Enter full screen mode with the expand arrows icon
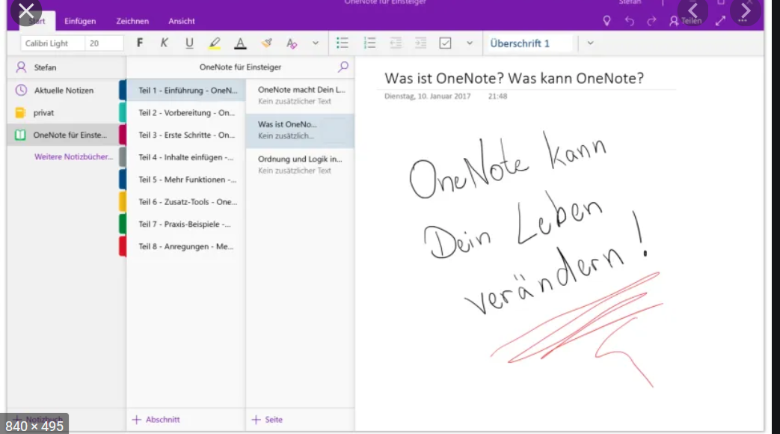 pyautogui.click(x=720, y=21)
